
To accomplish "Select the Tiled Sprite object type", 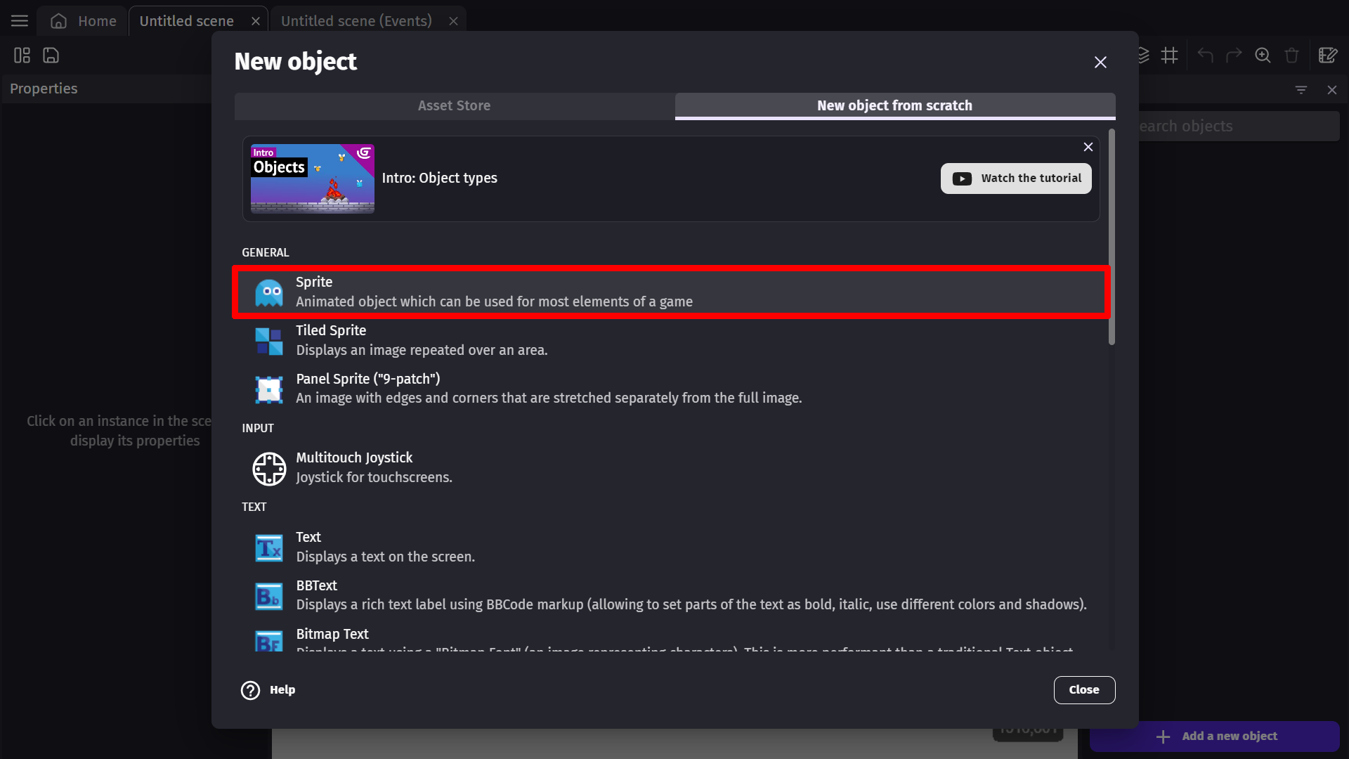I will (672, 340).
